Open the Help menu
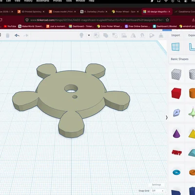The image size is (195, 195). (92, 1)
